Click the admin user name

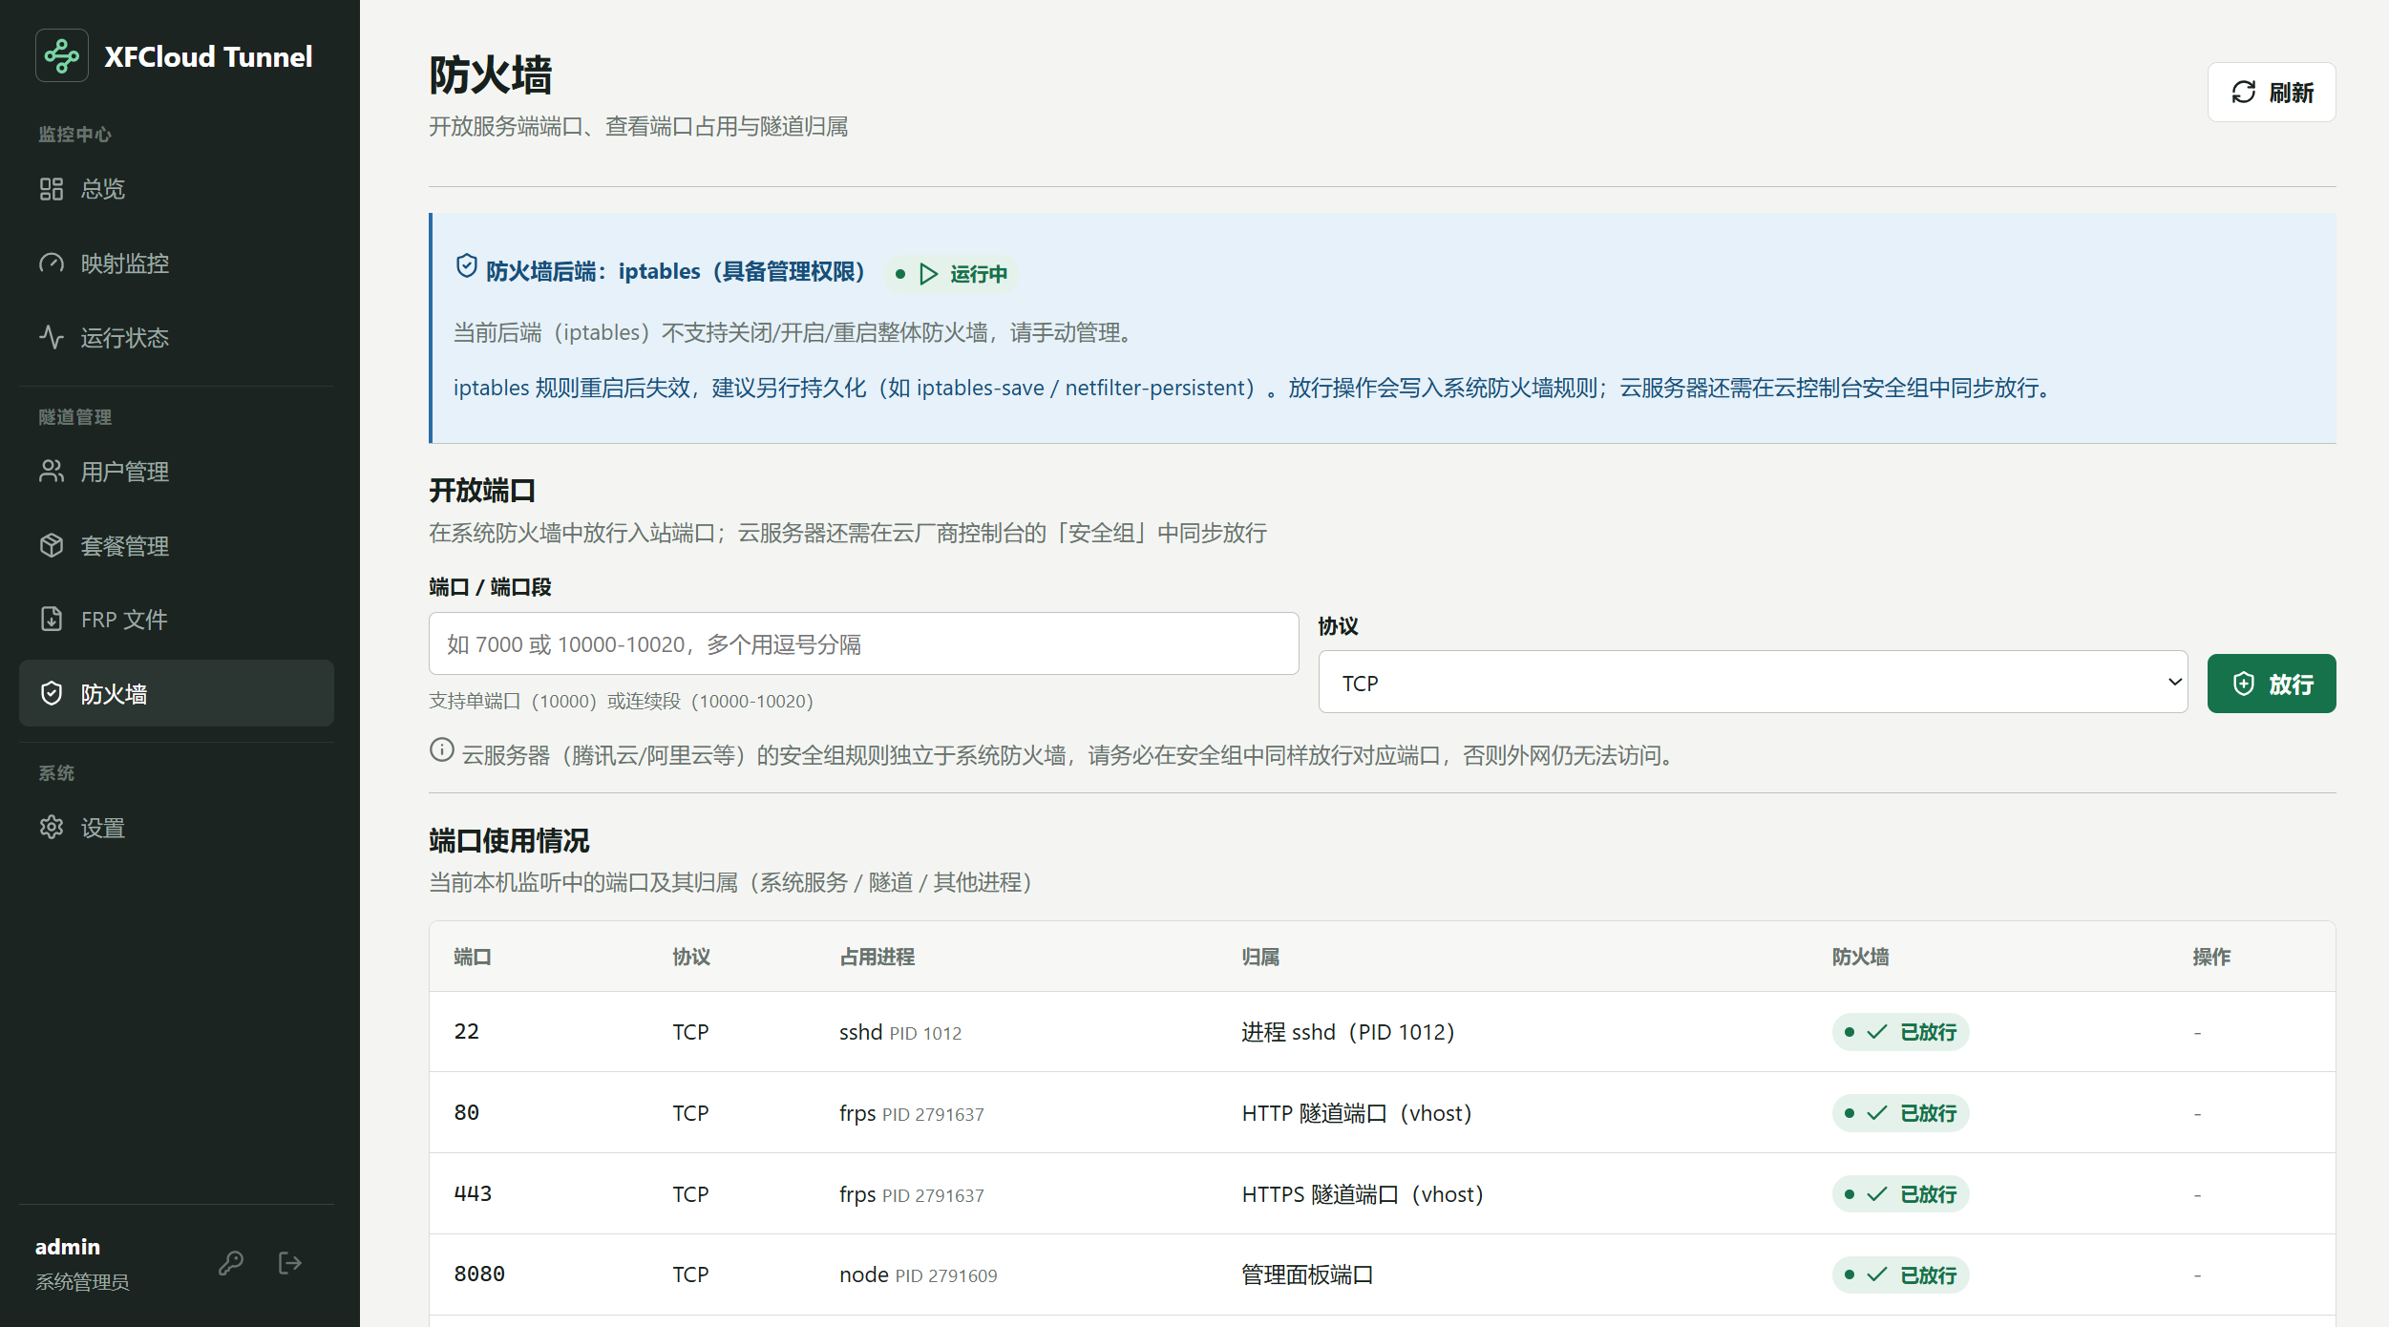click(x=68, y=1247)
